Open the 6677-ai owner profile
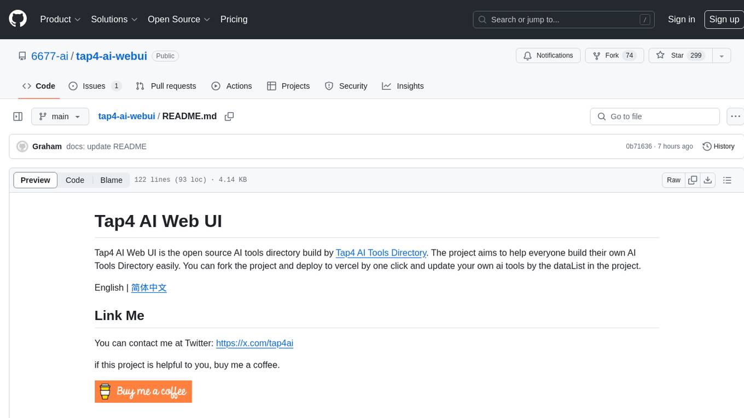 (50, 56)
